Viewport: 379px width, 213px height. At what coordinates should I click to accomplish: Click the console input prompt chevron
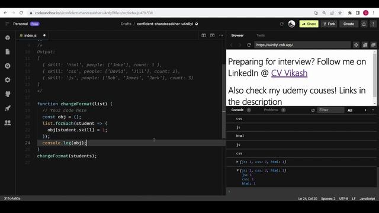point(229,192)
